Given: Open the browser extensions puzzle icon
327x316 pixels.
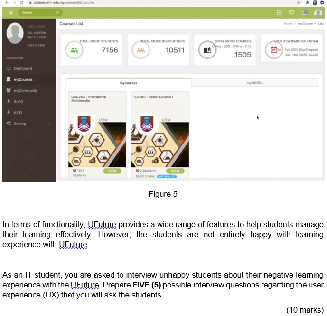Looking at the screenshot, I should [308, 2].
